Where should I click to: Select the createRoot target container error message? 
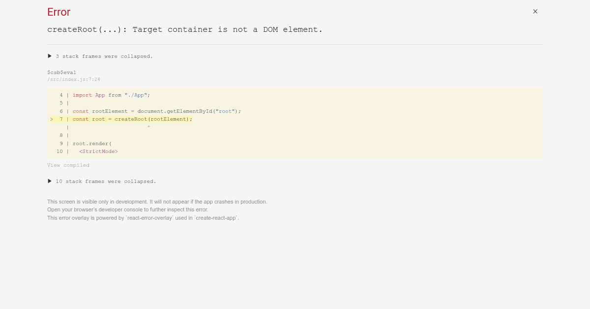185,29
